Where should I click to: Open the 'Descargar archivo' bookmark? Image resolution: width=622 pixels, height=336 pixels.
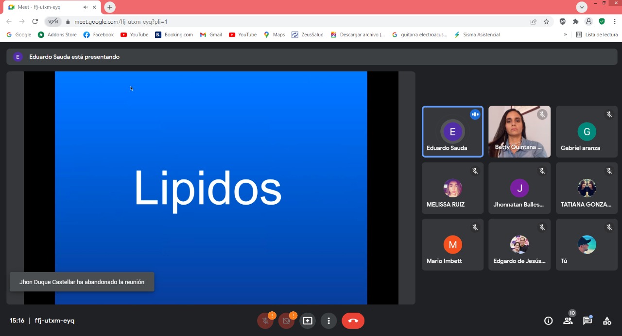358,35
